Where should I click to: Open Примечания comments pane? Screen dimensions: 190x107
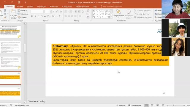click(134, 106)
